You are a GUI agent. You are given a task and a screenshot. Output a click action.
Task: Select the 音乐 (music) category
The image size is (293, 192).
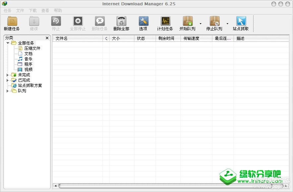(28, 59)
